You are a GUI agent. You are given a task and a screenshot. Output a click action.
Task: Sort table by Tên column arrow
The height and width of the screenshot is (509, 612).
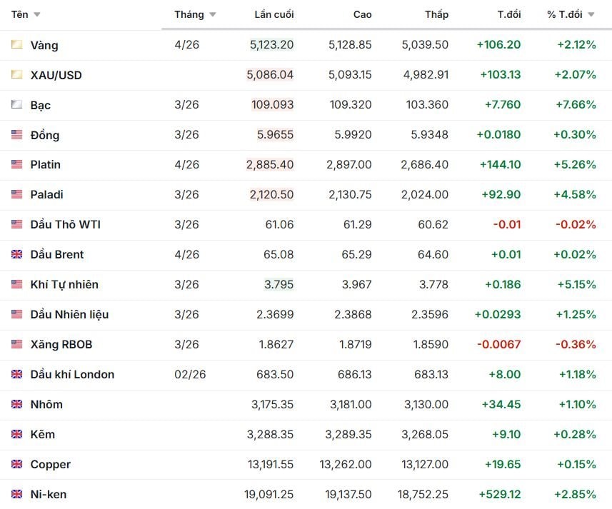[37, 15]
